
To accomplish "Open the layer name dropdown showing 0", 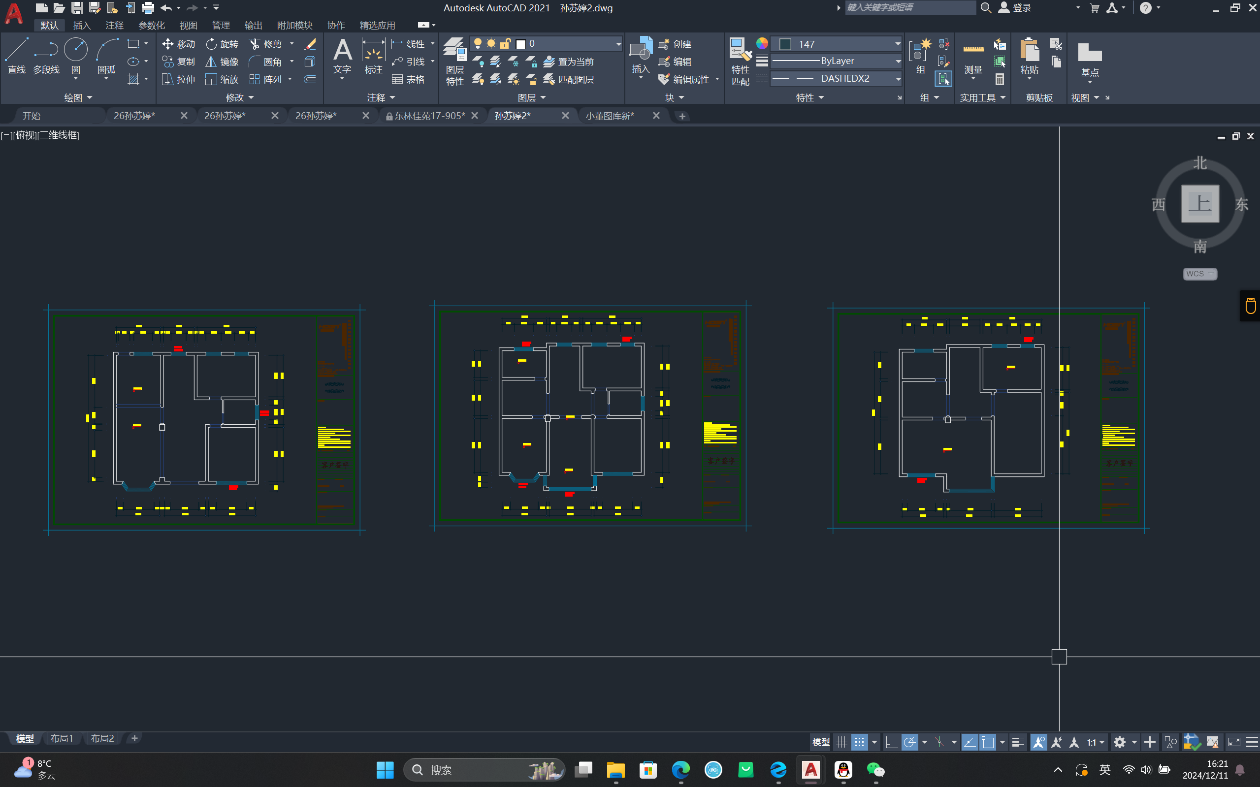I will (x=618, y=44).
